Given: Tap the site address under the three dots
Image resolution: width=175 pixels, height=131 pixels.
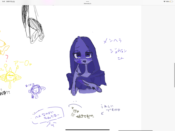Looking at the screenshot, I should pos(87,3).
